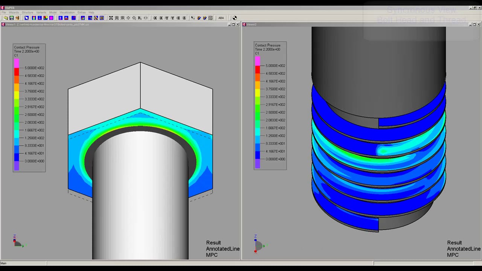Open the Visualization menu
Viewport: 482px width, 271px height.
pos(67,12)
